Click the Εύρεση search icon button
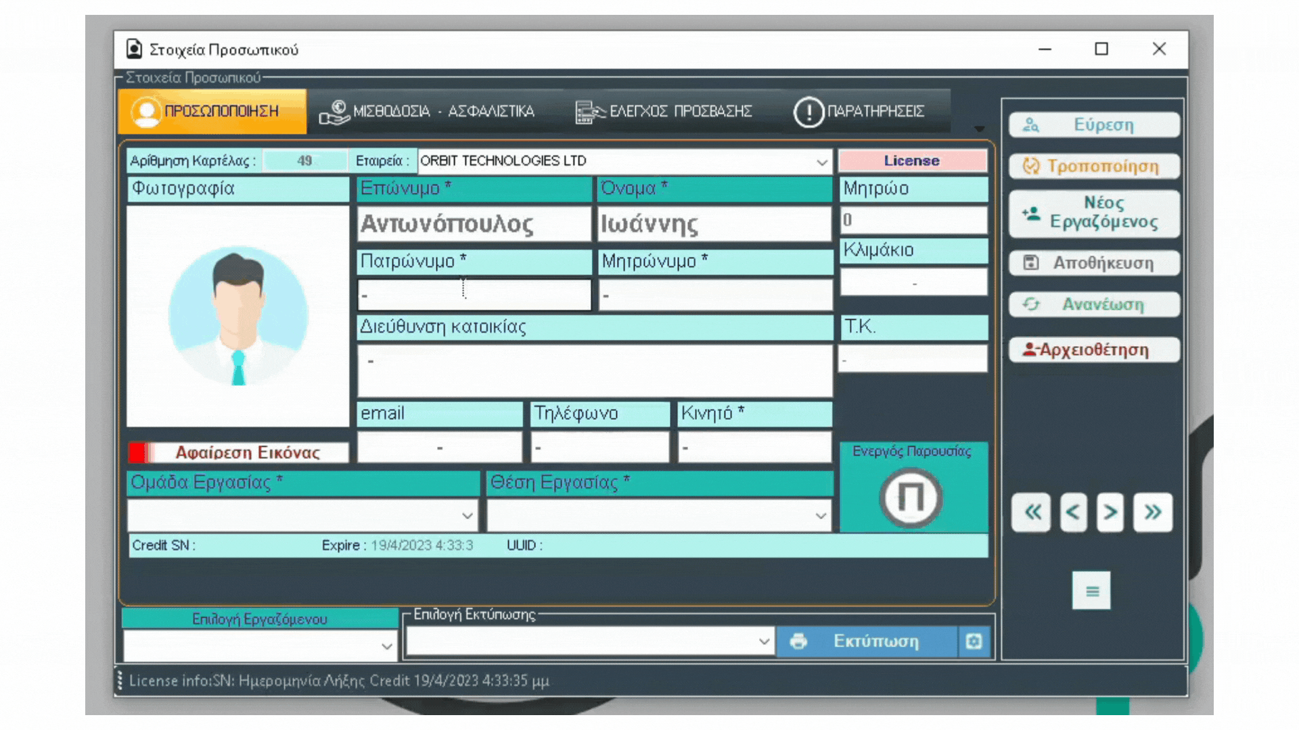Screen dimensions: 1299x730 1094,125
